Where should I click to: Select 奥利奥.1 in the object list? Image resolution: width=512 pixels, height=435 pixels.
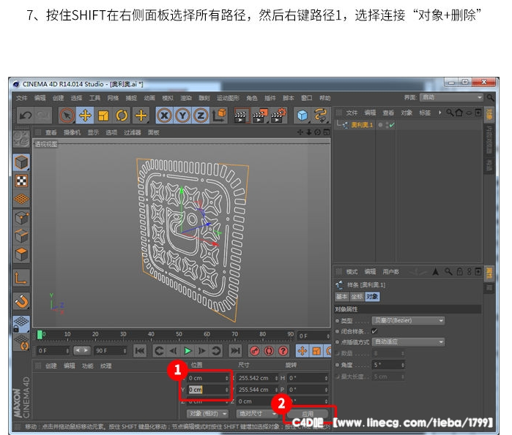(x=362, y=125)
